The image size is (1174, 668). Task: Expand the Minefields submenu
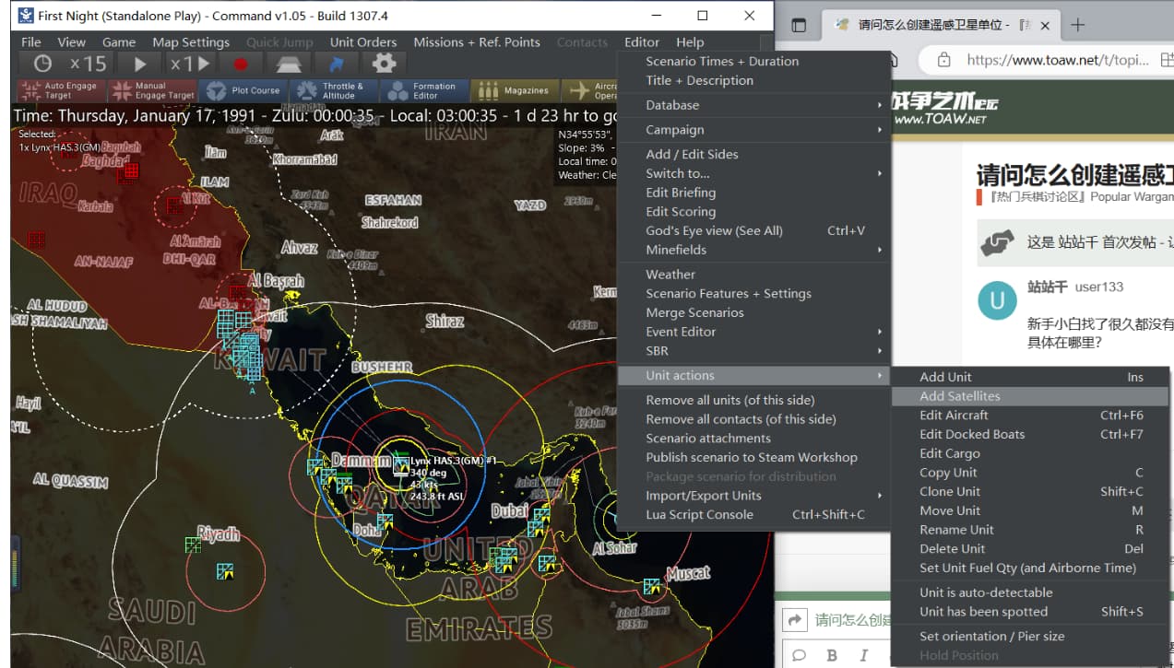[x=753, y=250]
